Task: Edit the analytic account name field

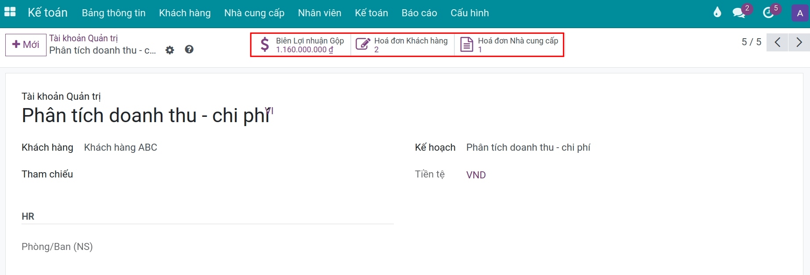Action: pyautogui.click(x=145, y=116)
